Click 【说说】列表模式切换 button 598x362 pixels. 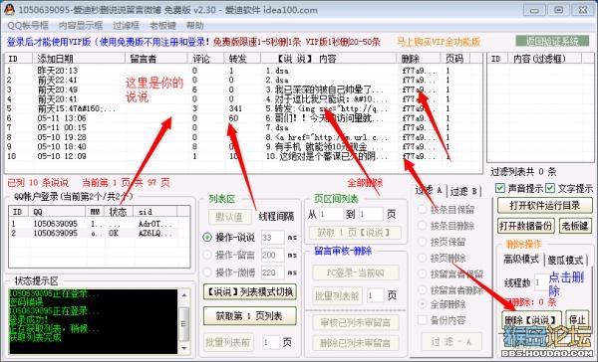tap(250, 291)
